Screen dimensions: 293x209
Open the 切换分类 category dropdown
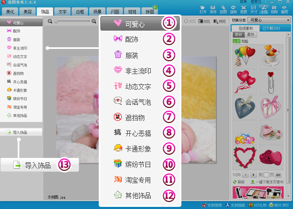click(x=269, y=20)
